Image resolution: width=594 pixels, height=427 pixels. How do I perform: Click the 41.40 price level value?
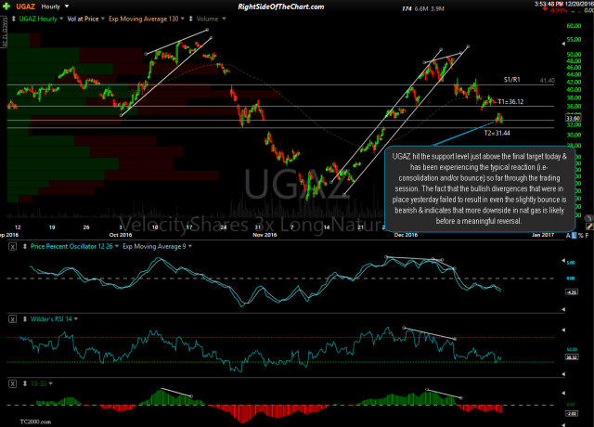(548, 81)
